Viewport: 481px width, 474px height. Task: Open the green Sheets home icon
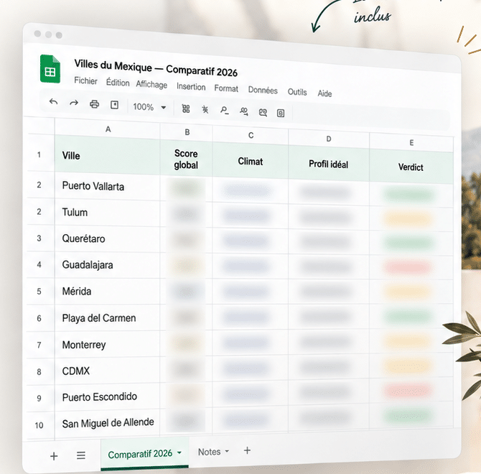tap(50, 69)
